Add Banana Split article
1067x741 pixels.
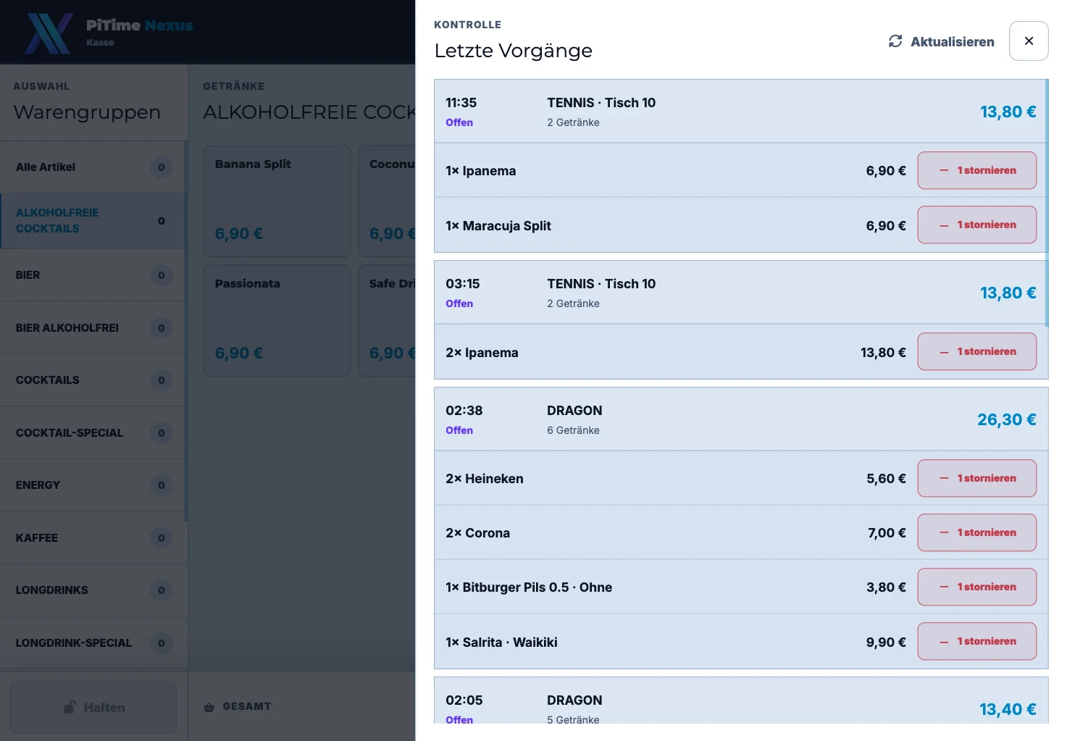pos(277,201)
